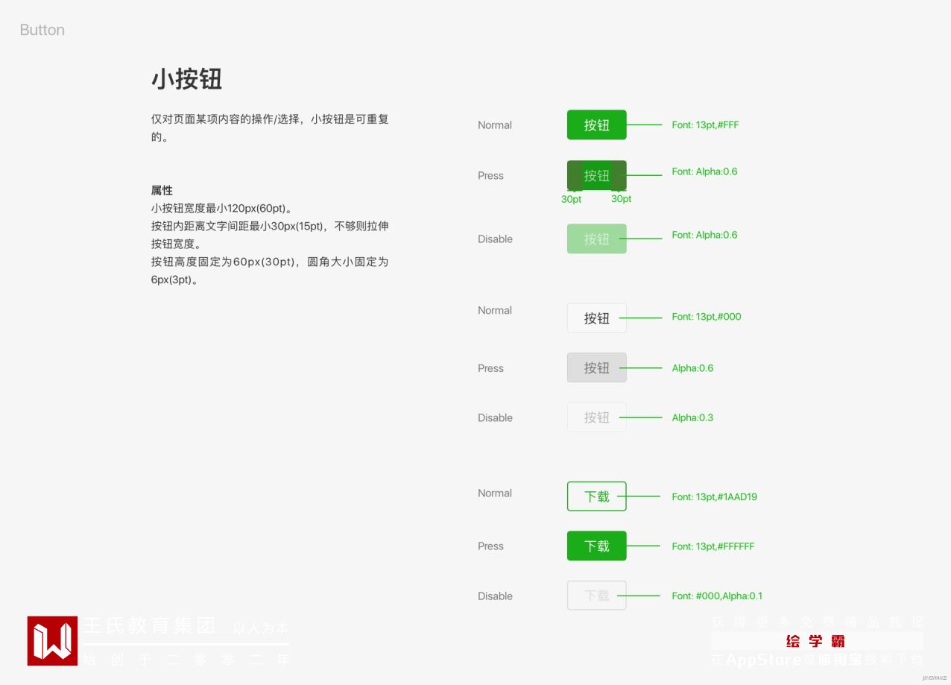Viewport: 951px width, 685px height.
Task: Click 'Alpha:0.6' annotation beside gray button
Action: pos(692,368)
